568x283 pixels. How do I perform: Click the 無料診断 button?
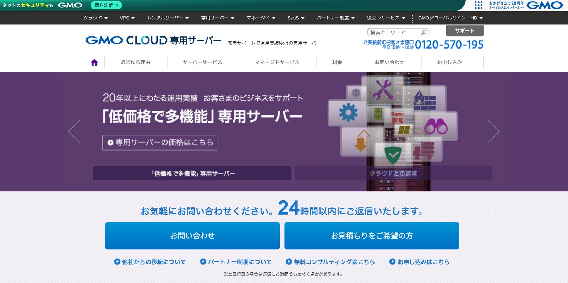click(x=106, y=5)
